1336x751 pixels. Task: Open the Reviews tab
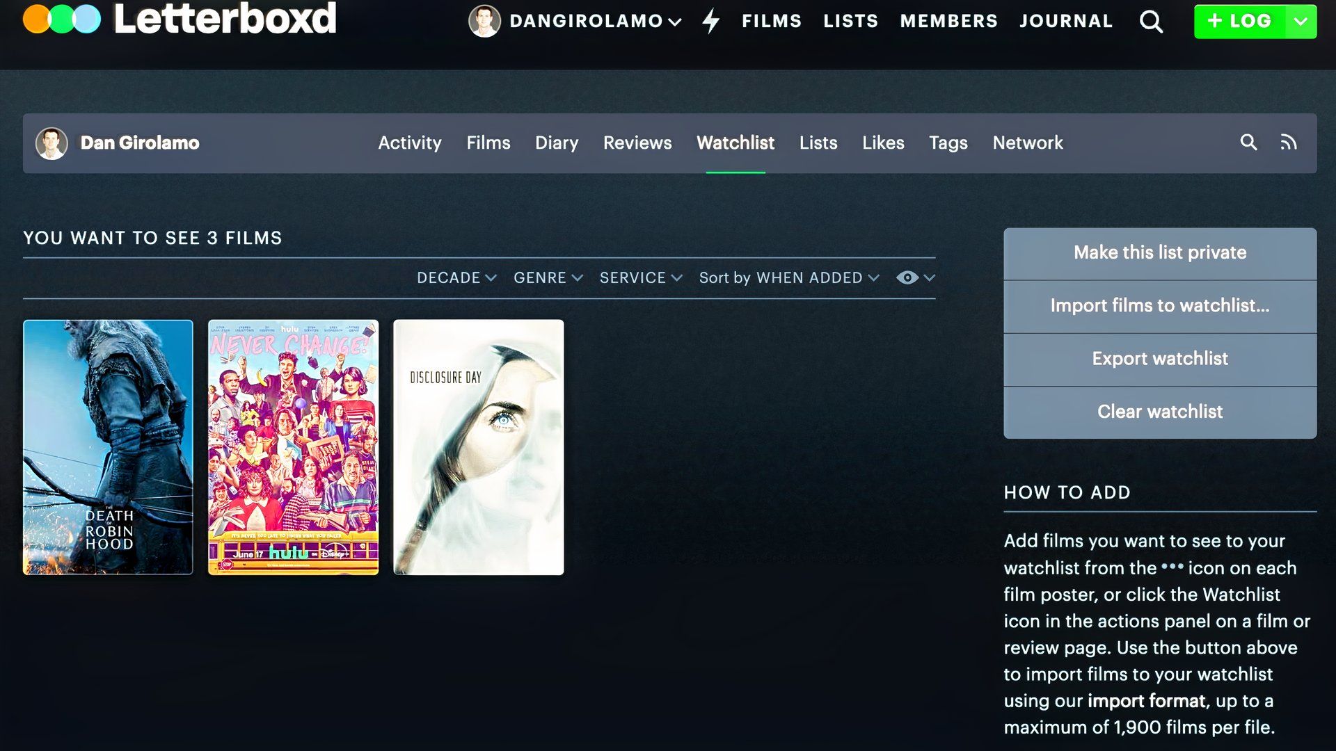637,143
